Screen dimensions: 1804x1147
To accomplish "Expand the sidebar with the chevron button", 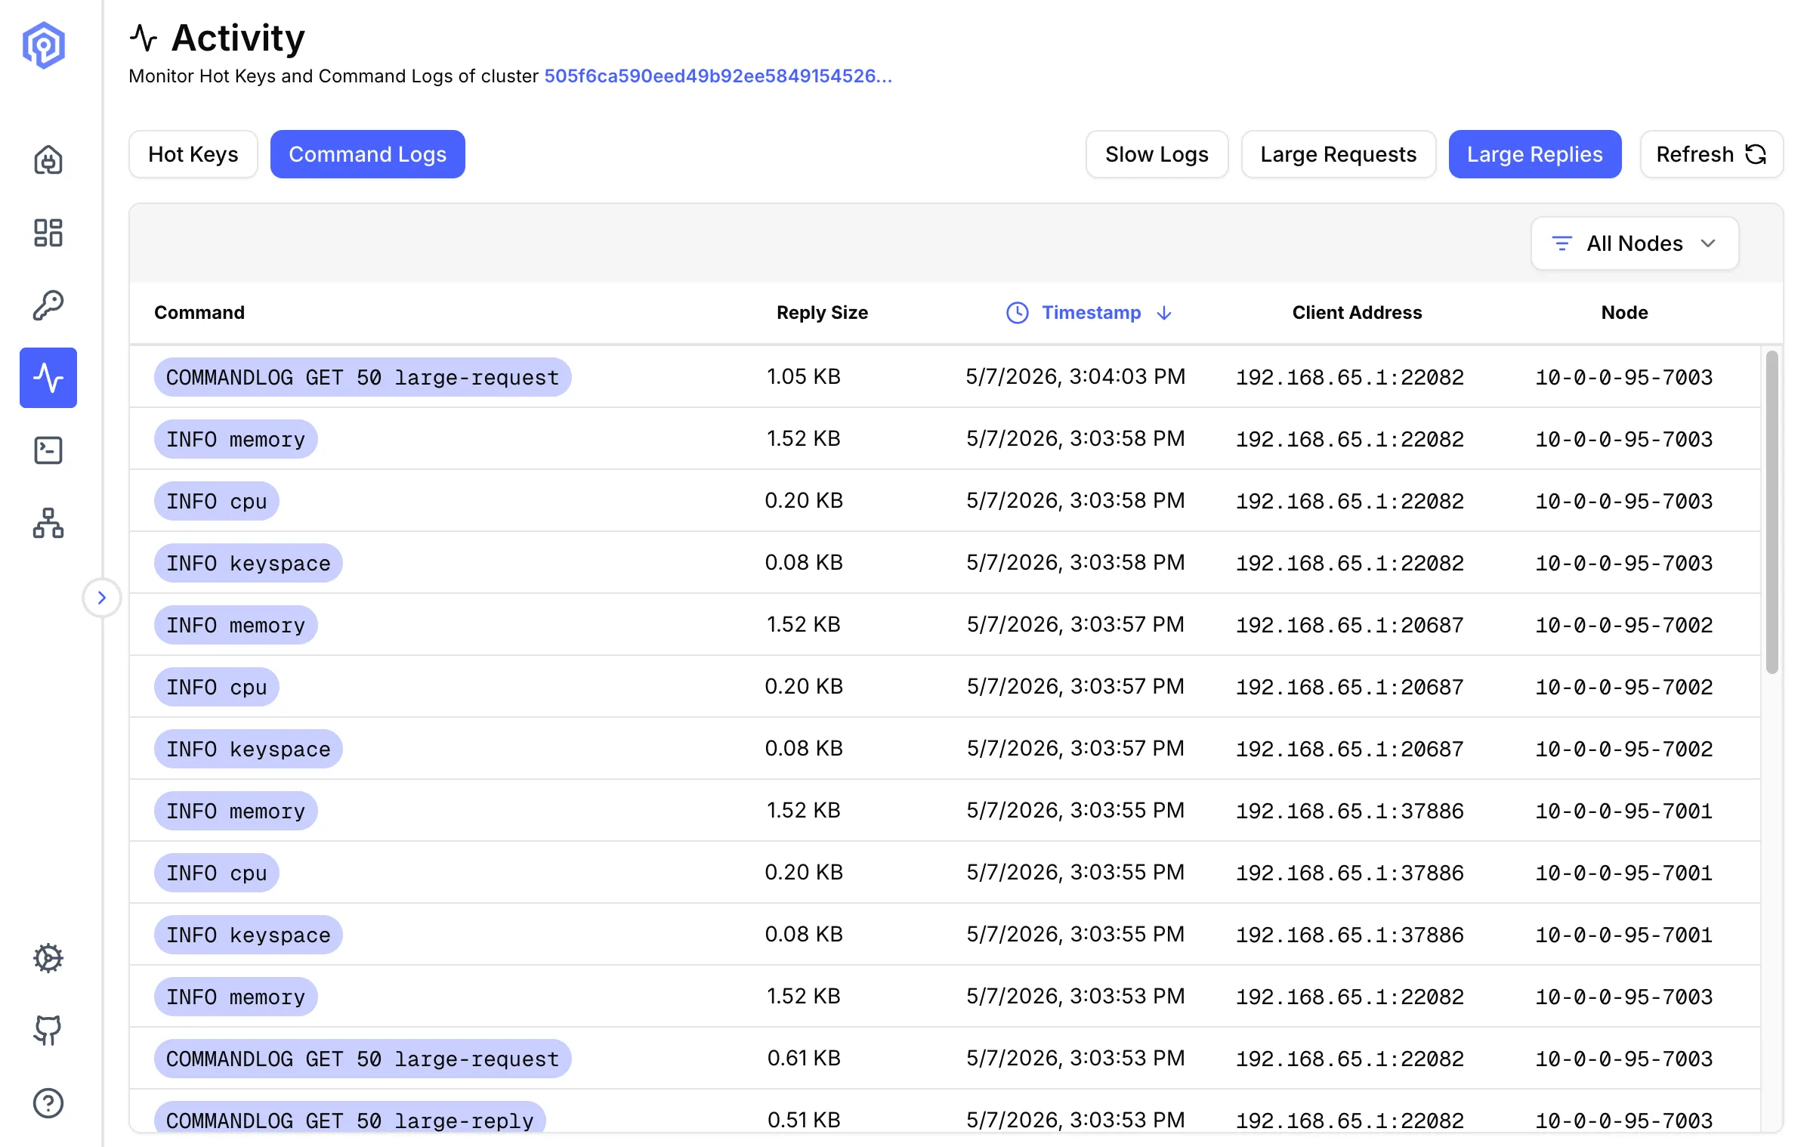I will click(x=102, y=598).
